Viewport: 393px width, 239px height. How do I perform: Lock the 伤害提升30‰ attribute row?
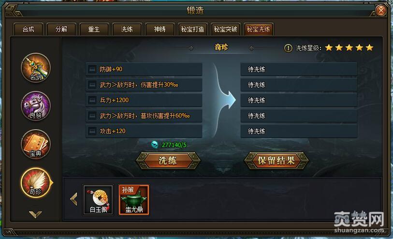[92, 85]
